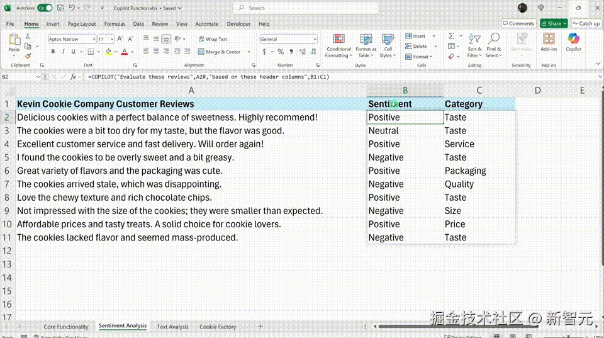The width and height of the screenshot is (604, 338).
Task: Select the Core Functionality sheet tab
Action: point(66,327)
